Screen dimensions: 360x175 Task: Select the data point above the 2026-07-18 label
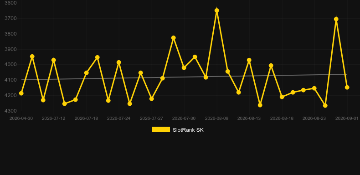pos(87,73)
